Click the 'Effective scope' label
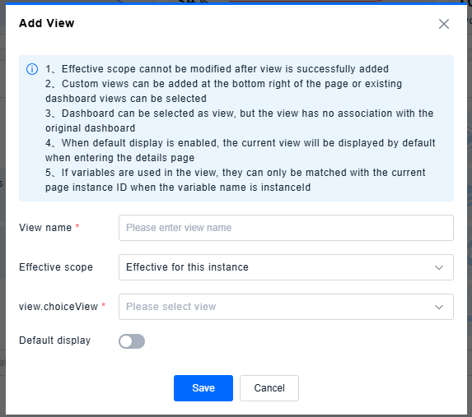 click(x=56, y=267)
